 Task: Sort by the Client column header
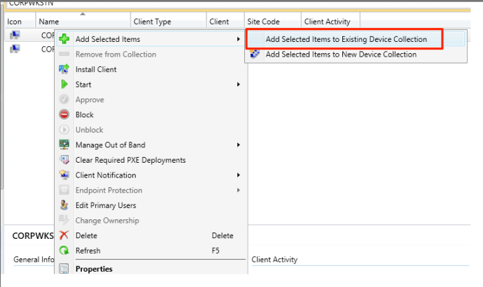click(225, 22)
